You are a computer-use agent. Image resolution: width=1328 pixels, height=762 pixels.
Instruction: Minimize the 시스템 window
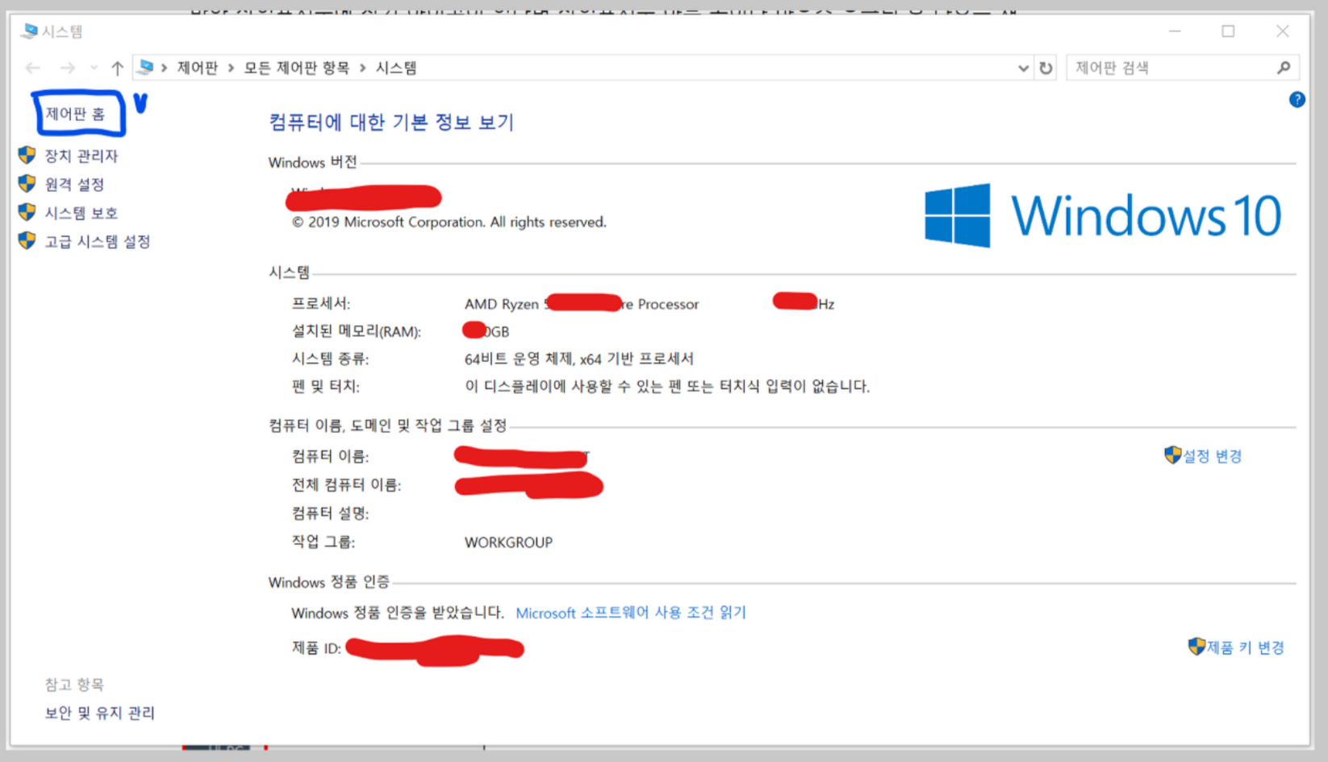(x=1175, y=31)
